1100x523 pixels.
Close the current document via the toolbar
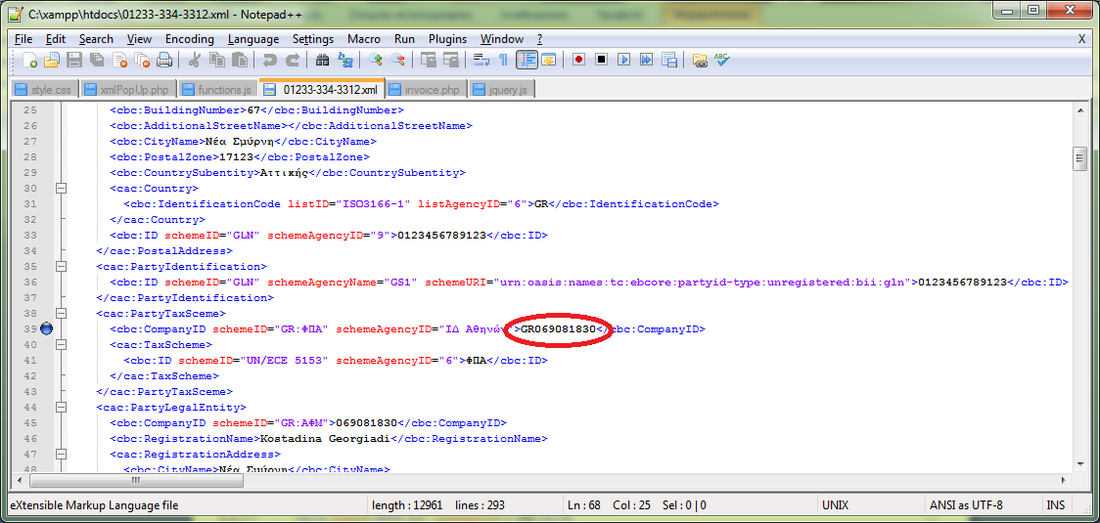(x=119, y=61)
